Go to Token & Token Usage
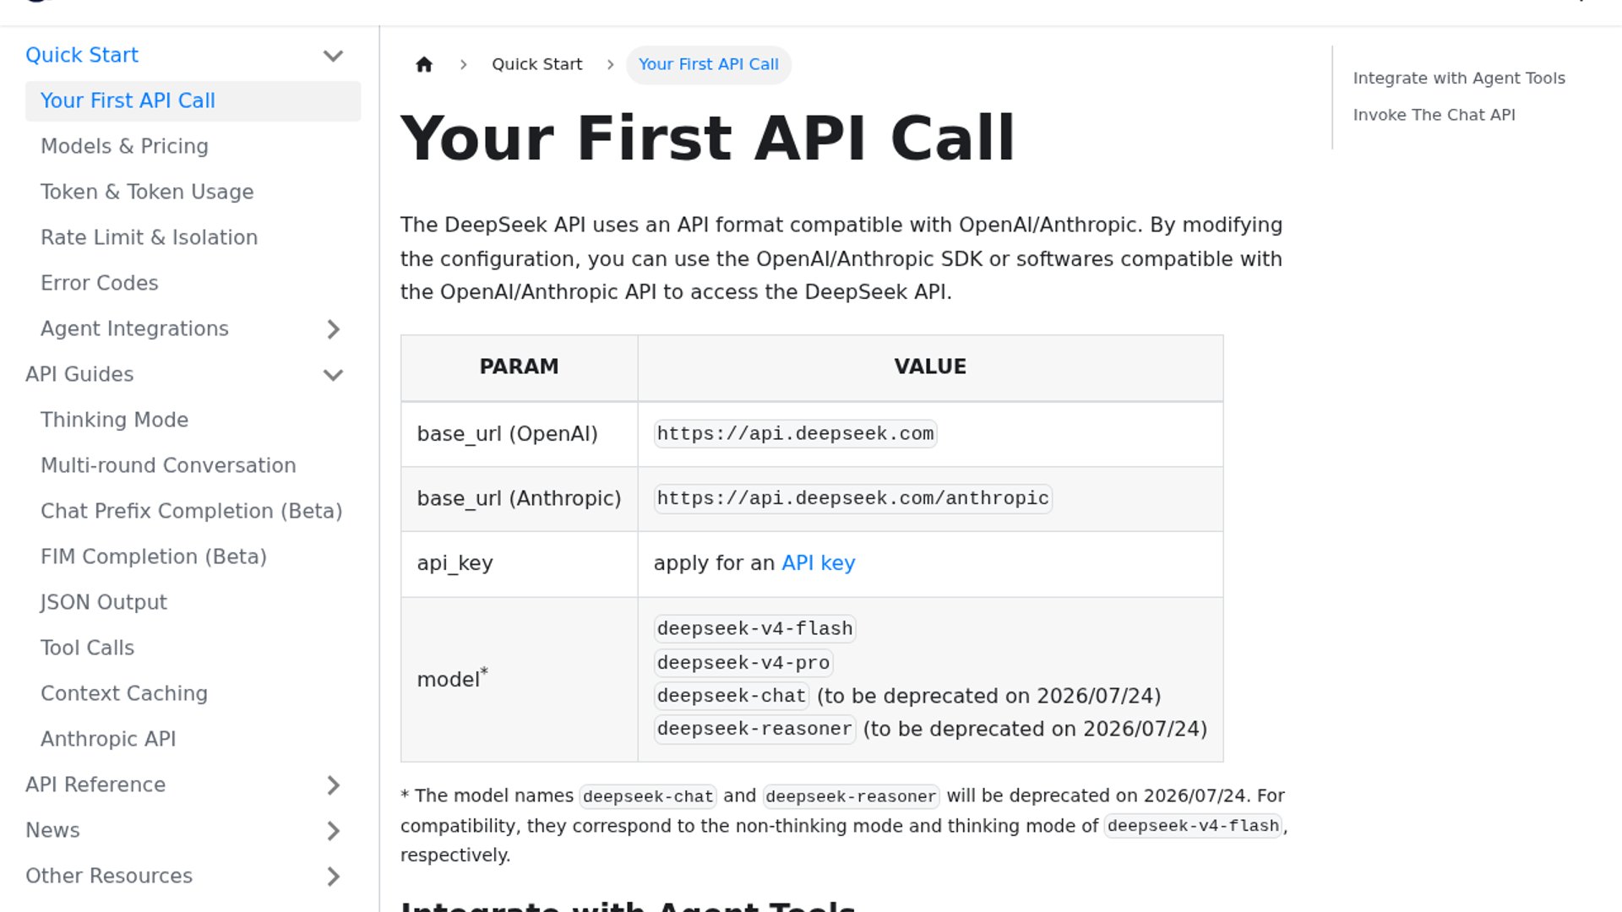 [x=147, y=192]
